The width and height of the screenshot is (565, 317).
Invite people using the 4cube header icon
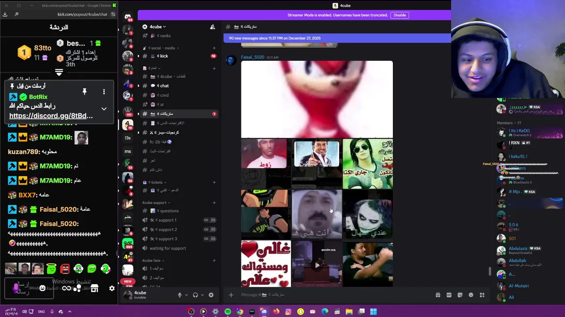(212, 27)
